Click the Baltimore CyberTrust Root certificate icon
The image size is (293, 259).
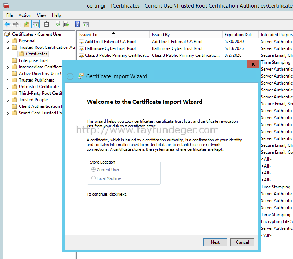click(x=81, y=48)
